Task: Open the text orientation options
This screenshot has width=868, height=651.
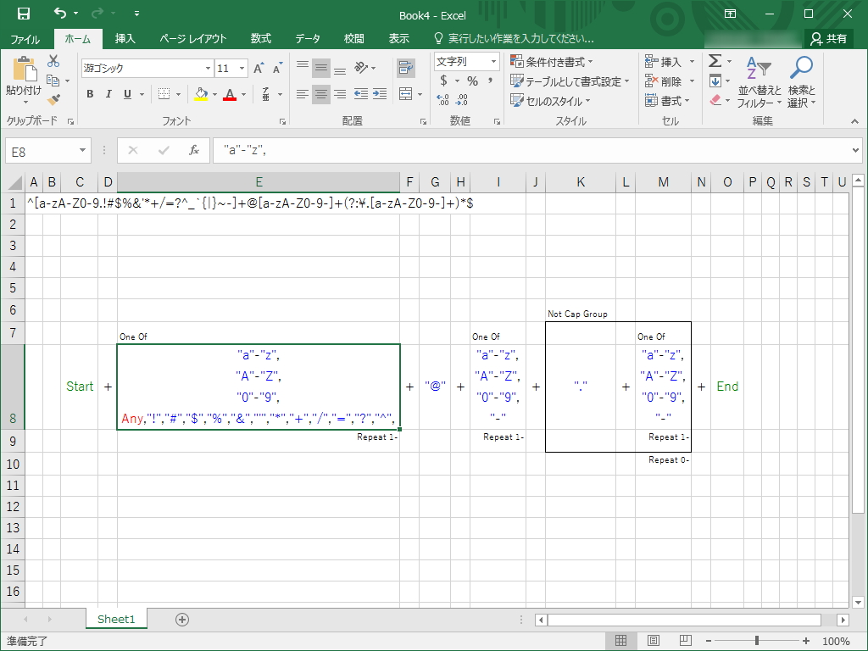Action: pyautogui.click(x=364, y=68)
